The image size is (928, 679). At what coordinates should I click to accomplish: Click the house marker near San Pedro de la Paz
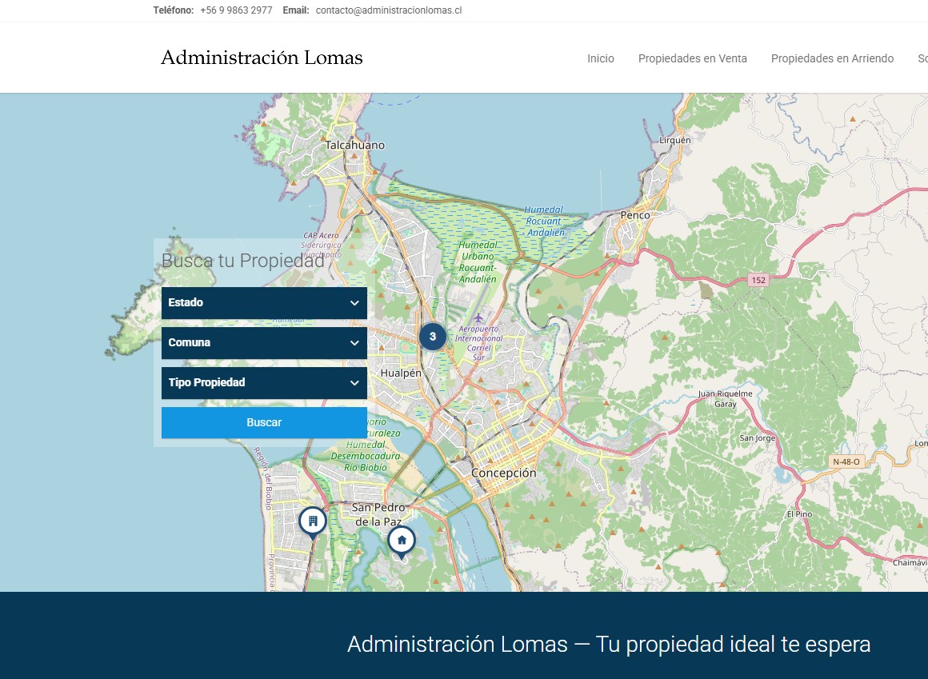click(x=402, y=541)
